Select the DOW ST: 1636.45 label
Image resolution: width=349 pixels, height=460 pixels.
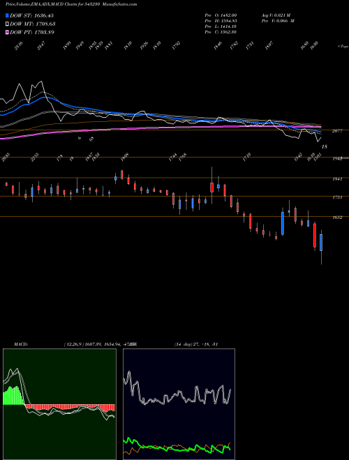[x=31, y=15]
